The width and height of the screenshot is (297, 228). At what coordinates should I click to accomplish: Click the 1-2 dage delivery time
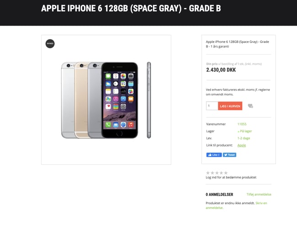click(244, 138)
